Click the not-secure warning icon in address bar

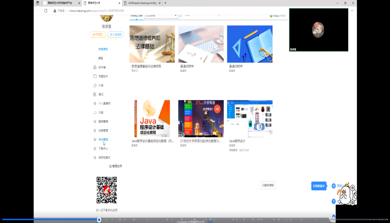click(55, 11)
